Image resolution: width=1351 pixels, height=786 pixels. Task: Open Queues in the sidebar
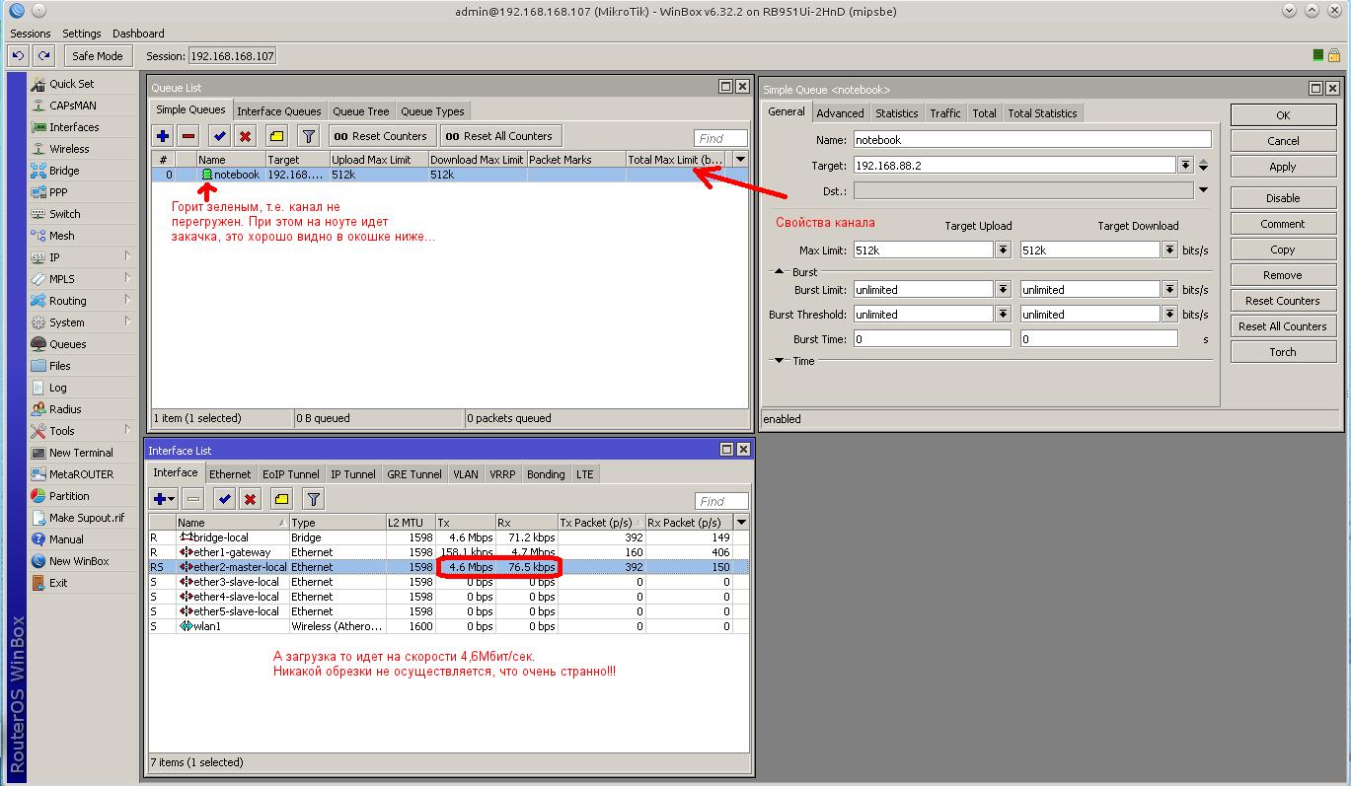tap(68, 344)
